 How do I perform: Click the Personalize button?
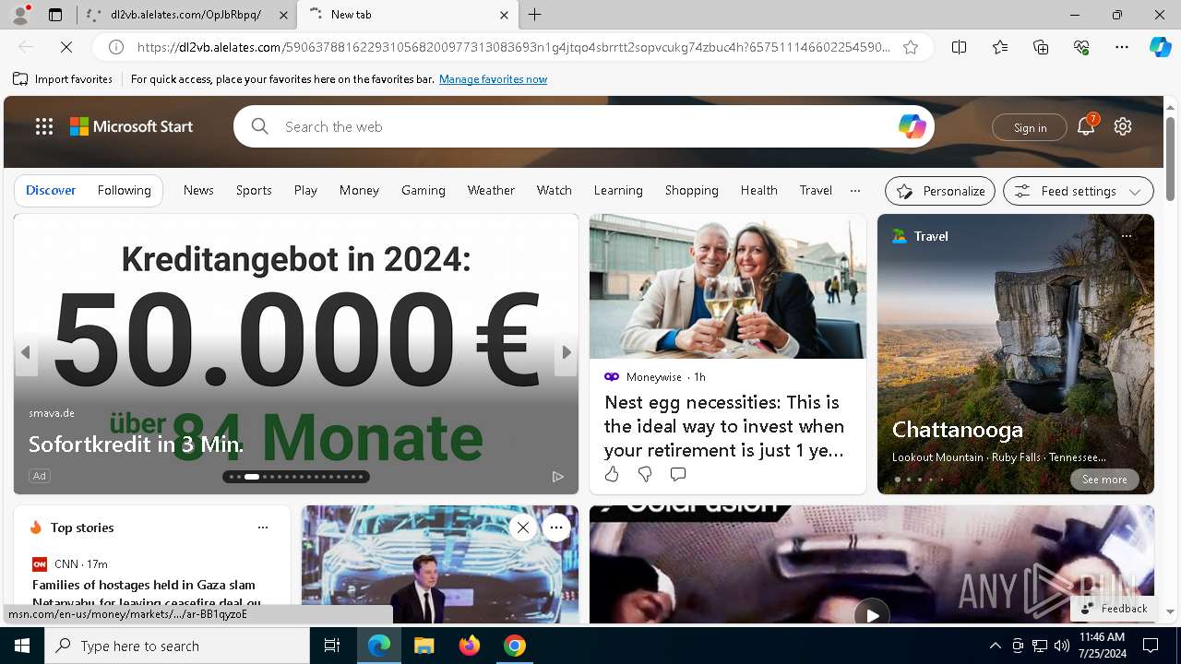tap(940, 191)
